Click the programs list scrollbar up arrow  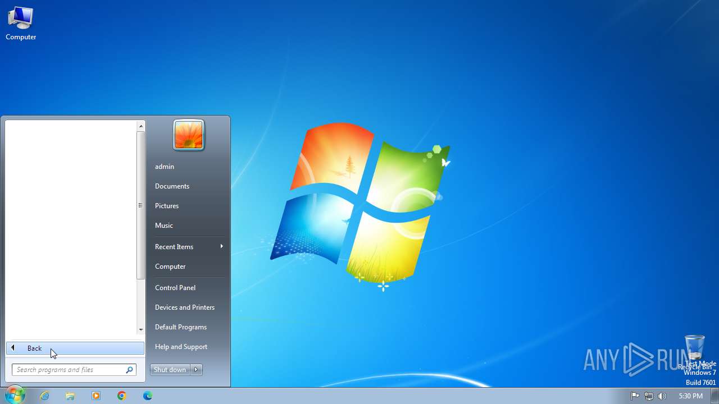[x=141, y=126]
